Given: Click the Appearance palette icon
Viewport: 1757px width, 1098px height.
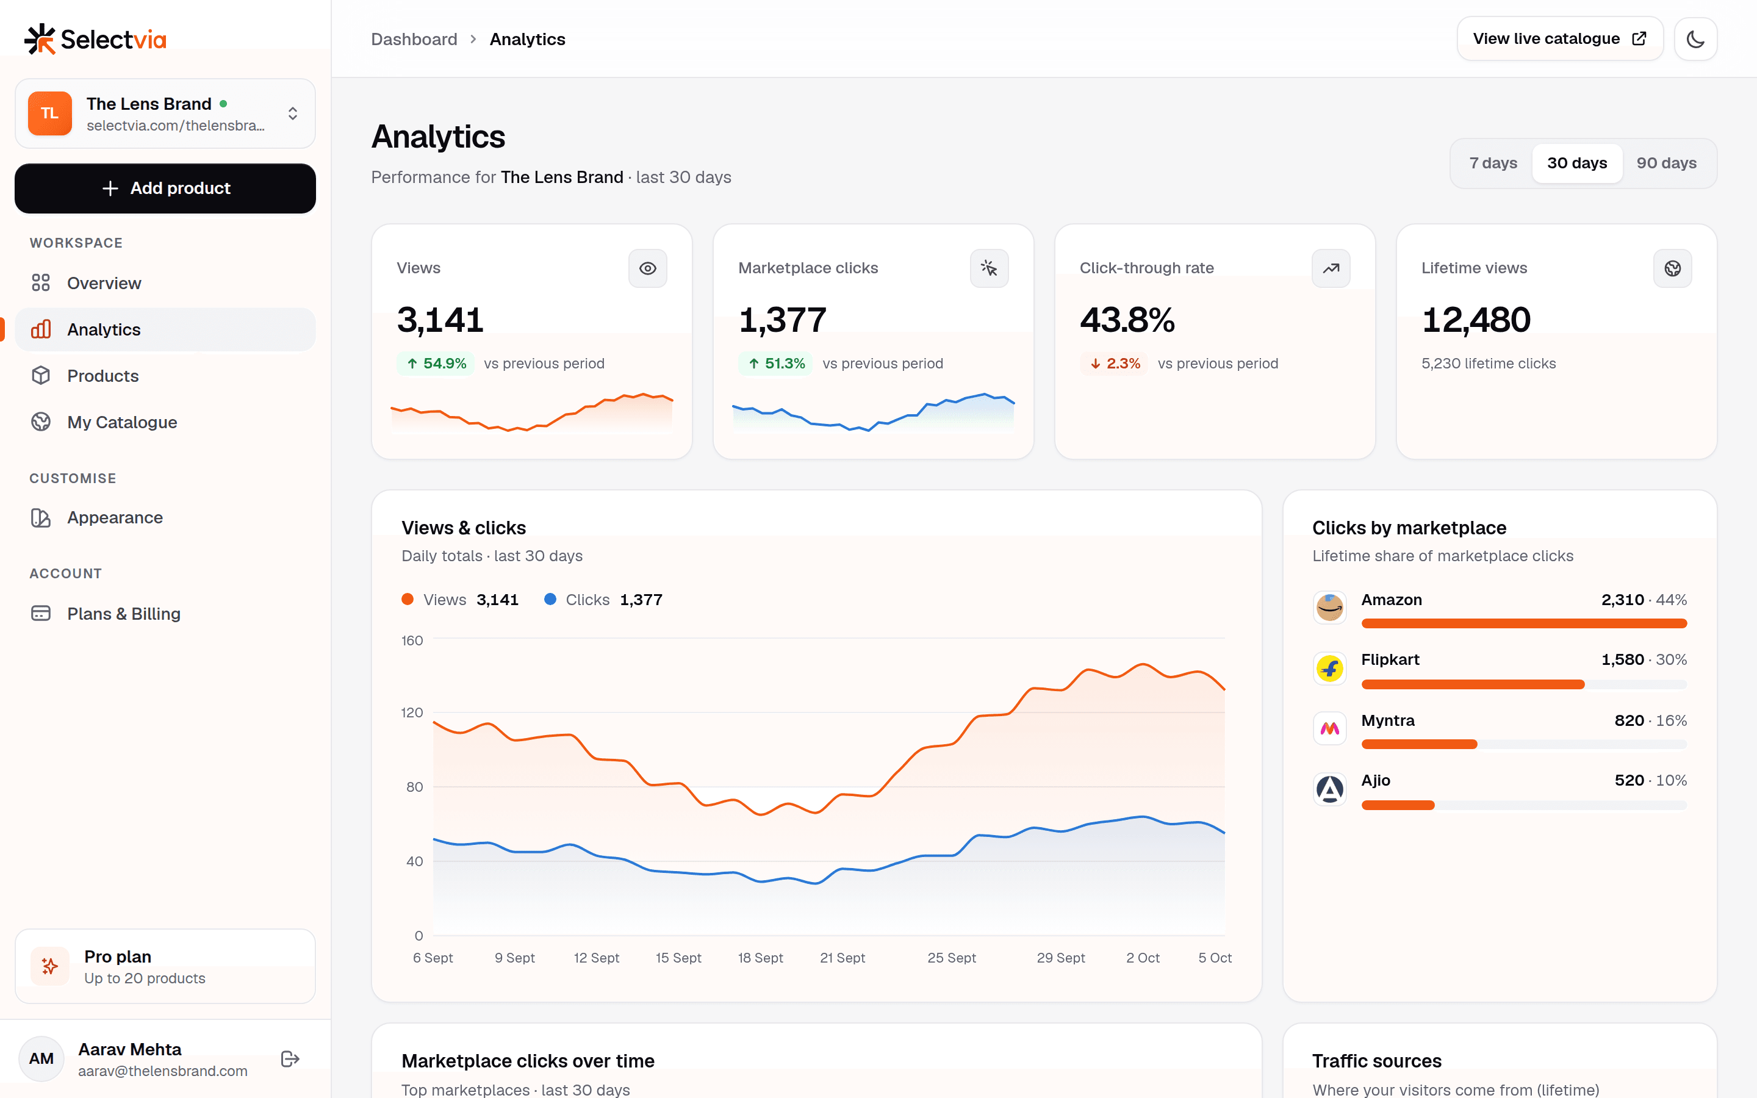Looking at the screenshot, I should pos(41,518).
